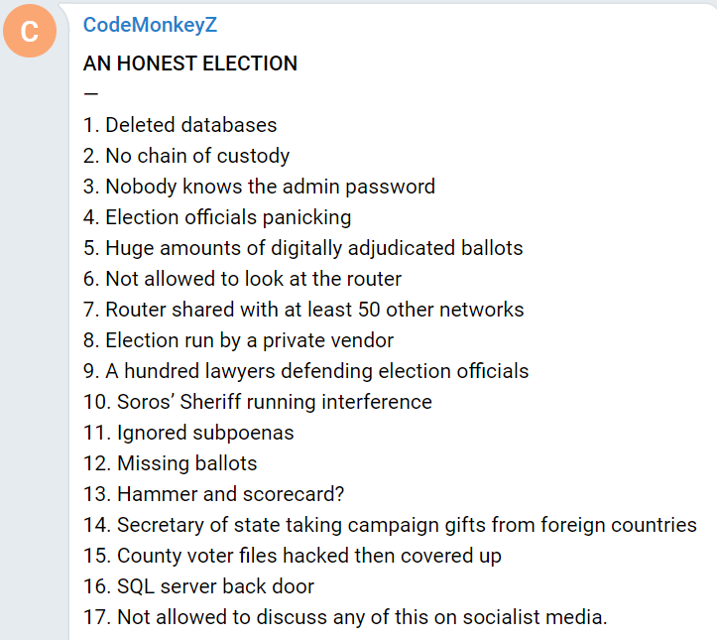The width and height of the screenshot is (717, 640).
Task: Click the 'Deleted databases' line
Action: 180,125
